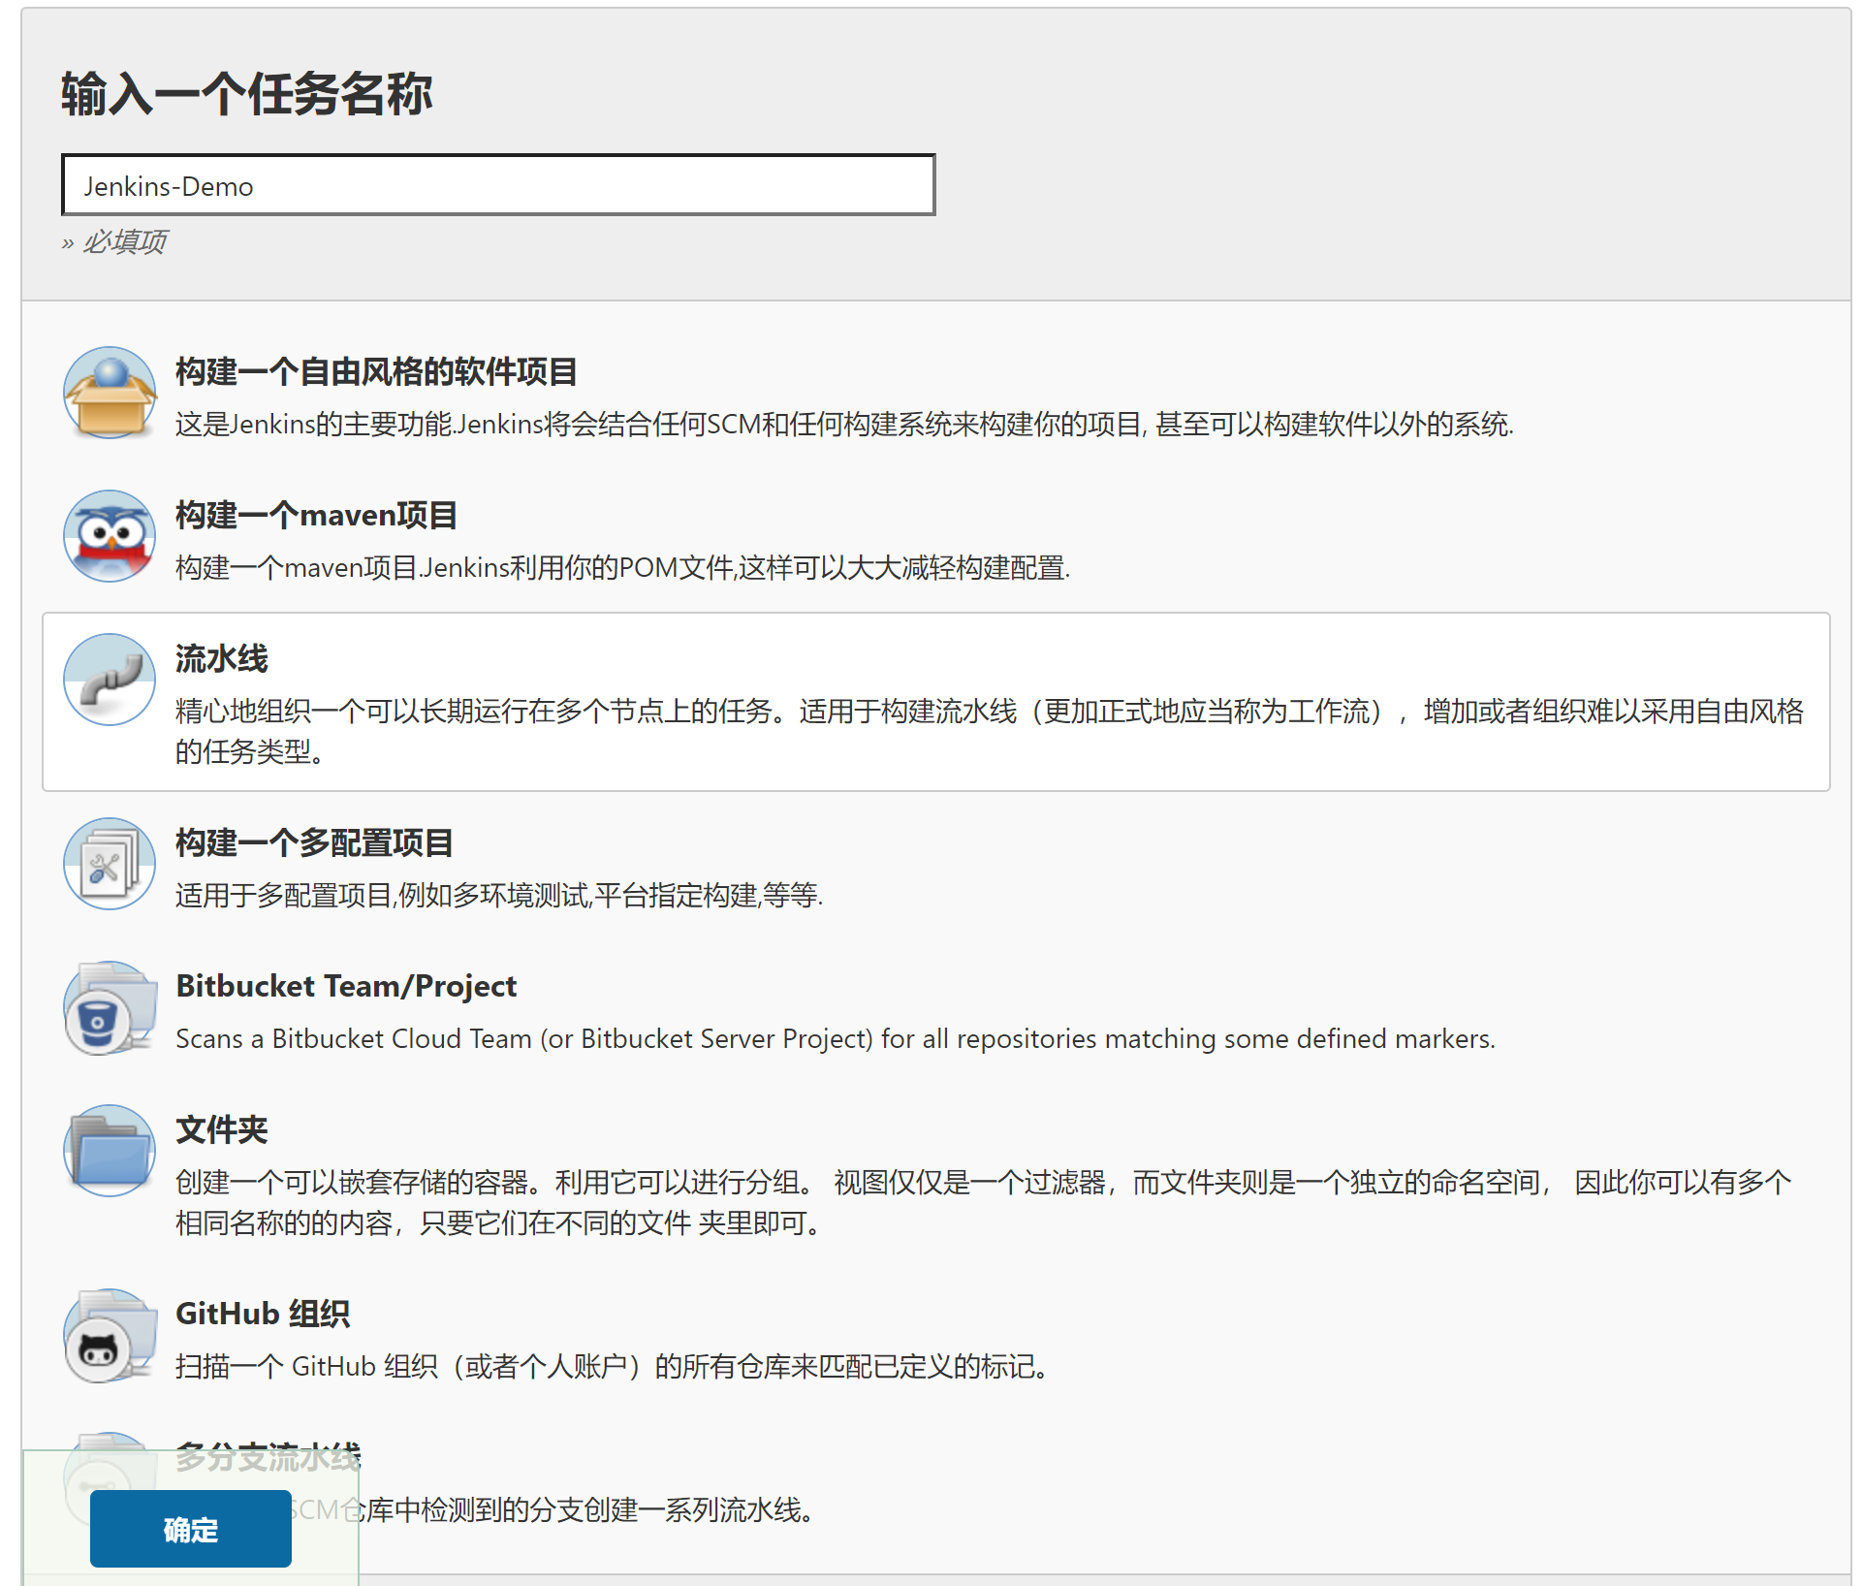1863x1586 pixels.
Task: Click the maven description mentioning POM文件
Action: 623,568
